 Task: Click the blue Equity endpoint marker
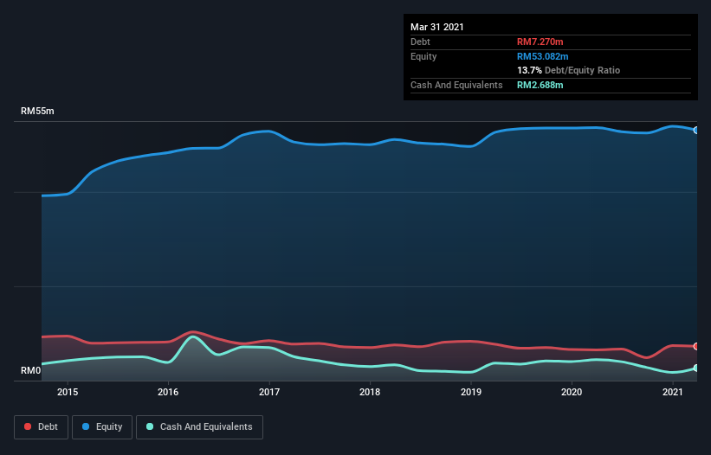pyautogui.click(x=696, y=131)
